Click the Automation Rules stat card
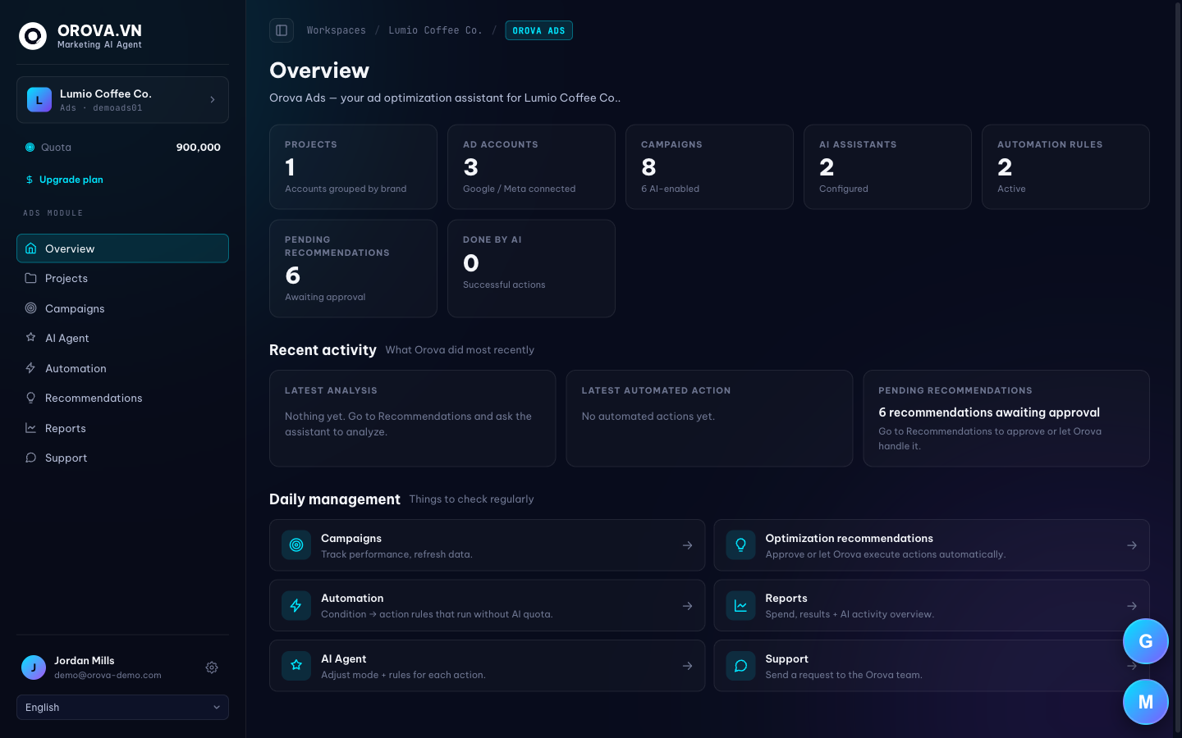This screenshot has width=1182, height=738. (x=1065, y=166)
